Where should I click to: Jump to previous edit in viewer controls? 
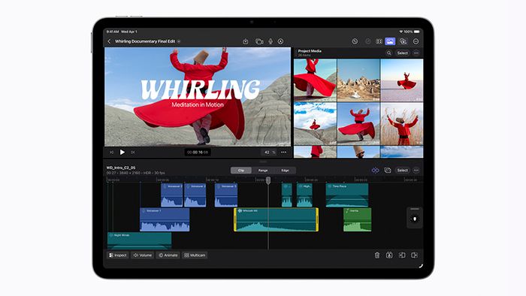tap(112, 153)
